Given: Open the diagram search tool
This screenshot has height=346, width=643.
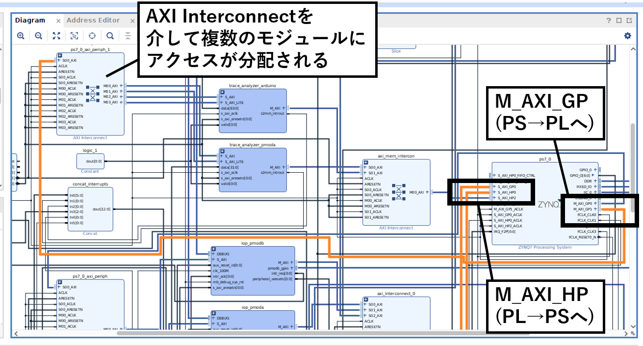Looking at the screenshot, I should (109, 36).
